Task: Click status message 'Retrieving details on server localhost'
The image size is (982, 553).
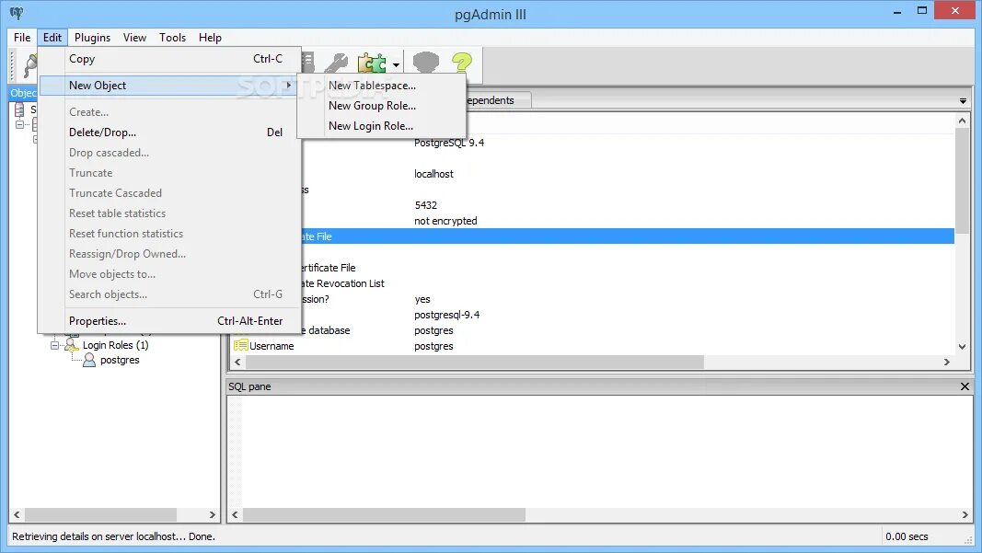Action: click(x=113, y=536)
